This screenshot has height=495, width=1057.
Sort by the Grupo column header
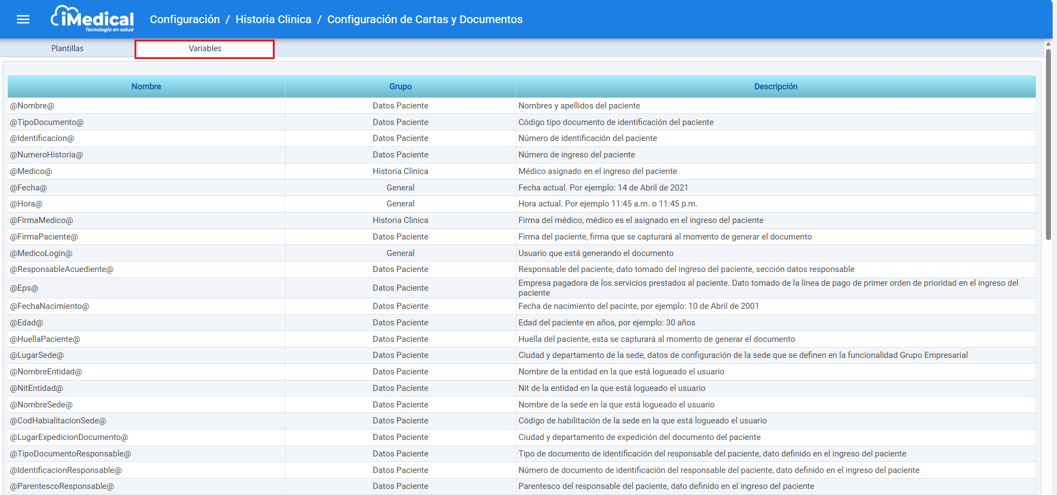point(400,86)
